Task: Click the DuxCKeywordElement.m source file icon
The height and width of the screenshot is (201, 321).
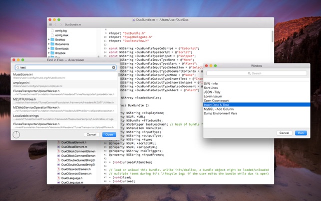Action: tap(59, 173)
